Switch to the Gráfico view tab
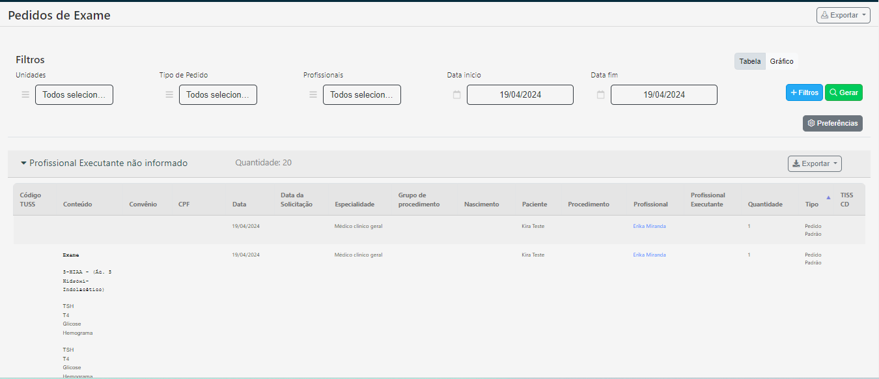879x379 pixels. point(781,61)
